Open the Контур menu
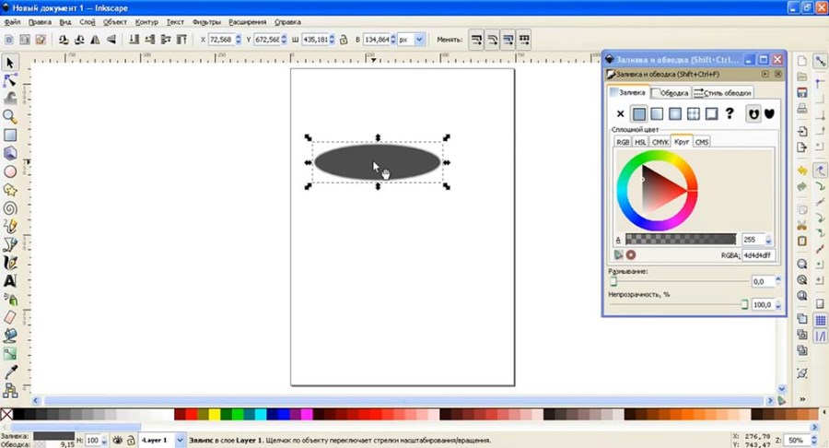Screen dimensions: 829x448 [146, 22]
